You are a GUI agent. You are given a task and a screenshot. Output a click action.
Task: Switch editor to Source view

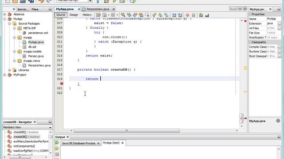pyautogui.click(x=61, y=15)
